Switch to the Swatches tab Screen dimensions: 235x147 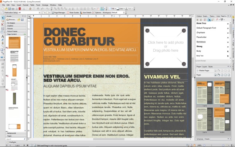pos(205,16)
